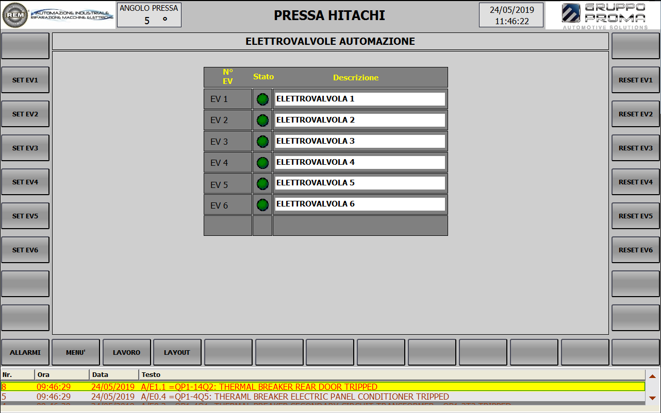
Task: Click RESET EV1 button
Action: tap(636, 80)
